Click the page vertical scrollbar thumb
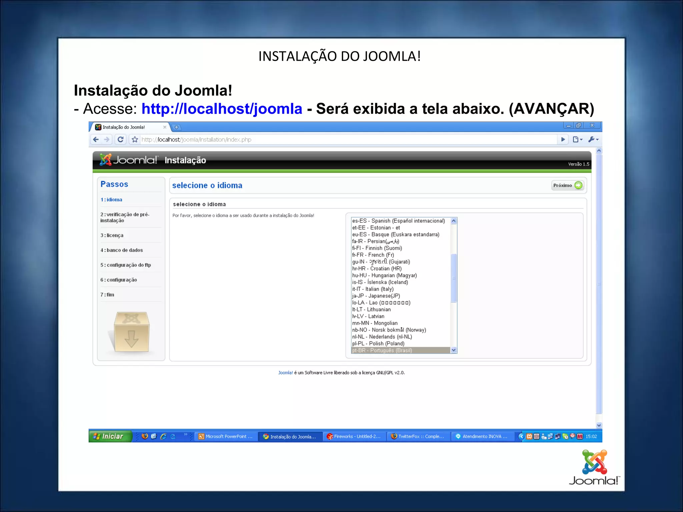This screenshot has width=683, height=512. [599, 284]
